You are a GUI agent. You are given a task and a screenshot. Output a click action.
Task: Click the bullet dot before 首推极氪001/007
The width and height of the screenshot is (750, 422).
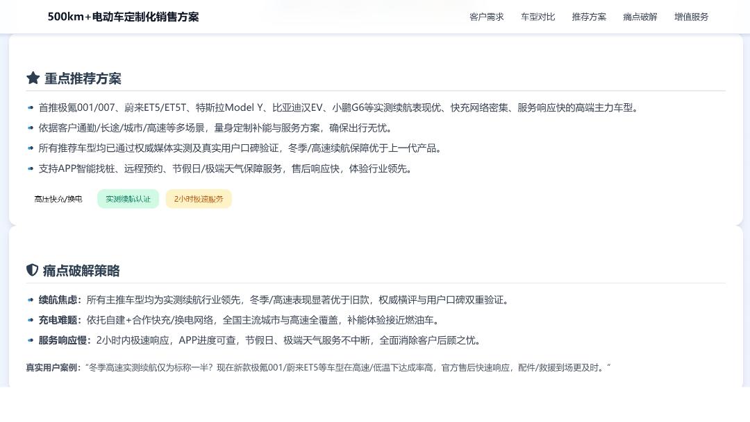pos(31,108)
